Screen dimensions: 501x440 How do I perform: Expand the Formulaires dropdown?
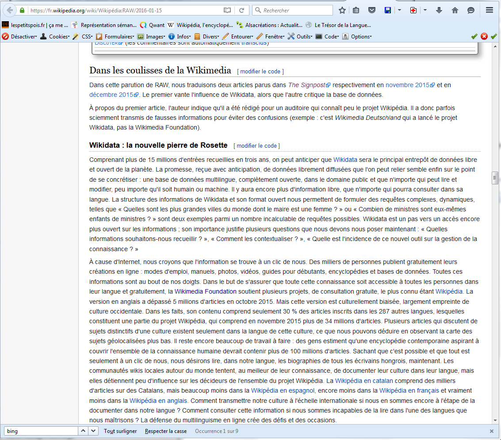click(116, 37)
